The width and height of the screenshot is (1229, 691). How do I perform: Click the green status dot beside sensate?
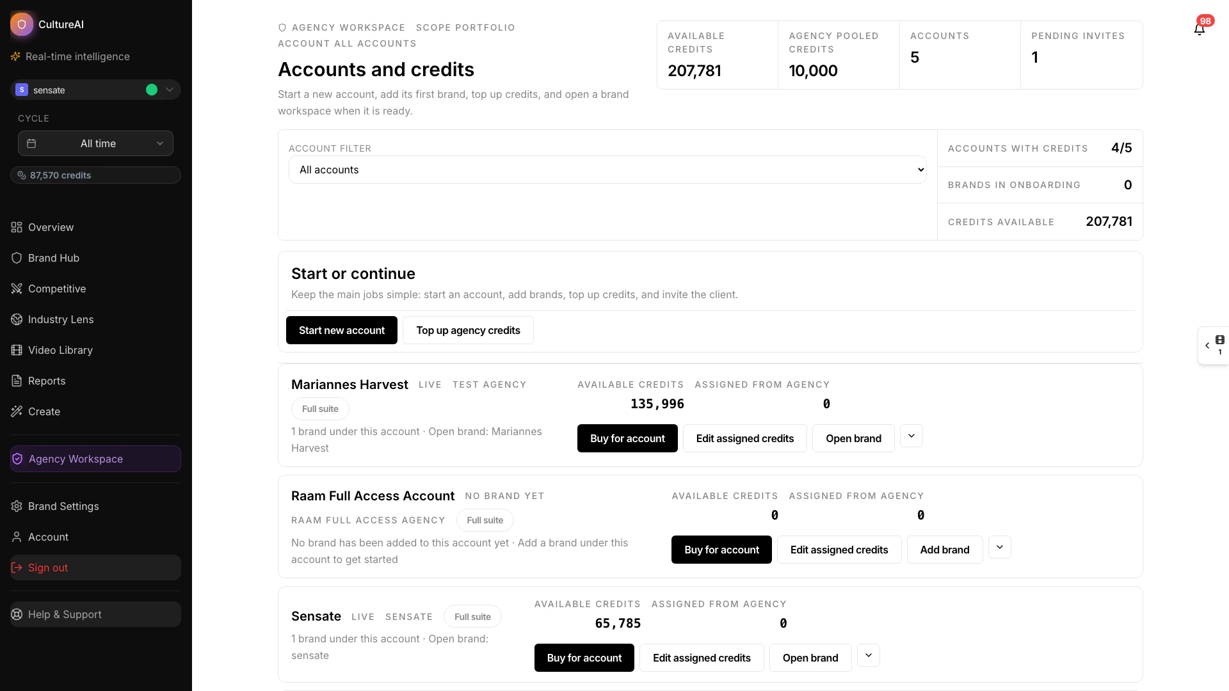tap(152, 90)
